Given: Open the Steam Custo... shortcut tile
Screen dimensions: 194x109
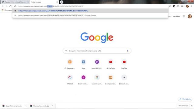Looking at the screenshot, I should 83,78.
